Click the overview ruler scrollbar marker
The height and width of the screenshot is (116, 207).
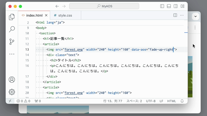click(186, 33)
